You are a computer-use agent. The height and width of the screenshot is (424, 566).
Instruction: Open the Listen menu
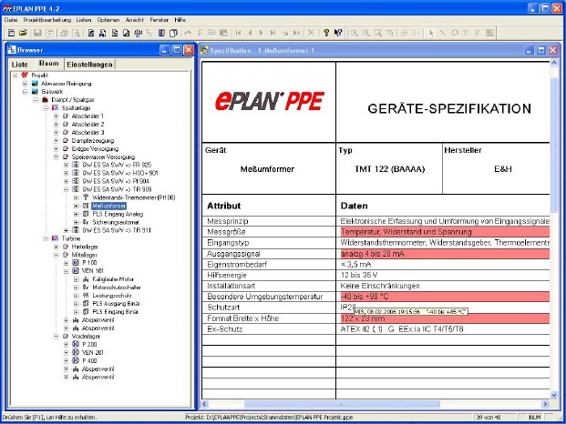(84, 20)
